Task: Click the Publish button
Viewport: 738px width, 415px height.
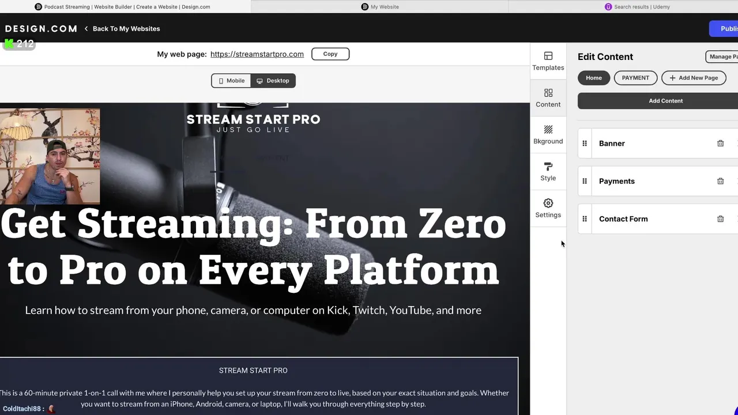Action: tap(724, 29)
